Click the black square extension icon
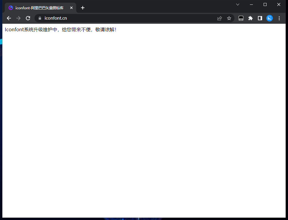 coord(260,18)
